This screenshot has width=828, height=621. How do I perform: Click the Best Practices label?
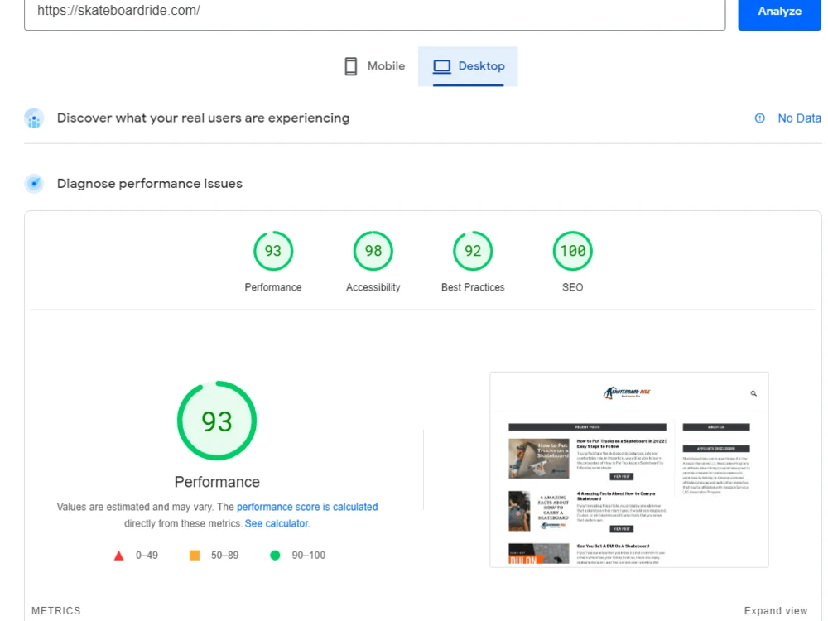click(x=473, y=287)
